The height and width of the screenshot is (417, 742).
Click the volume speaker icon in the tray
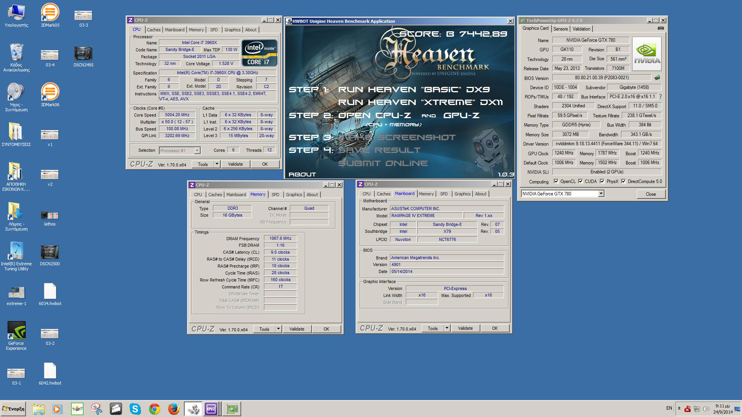tap(706, 409)
